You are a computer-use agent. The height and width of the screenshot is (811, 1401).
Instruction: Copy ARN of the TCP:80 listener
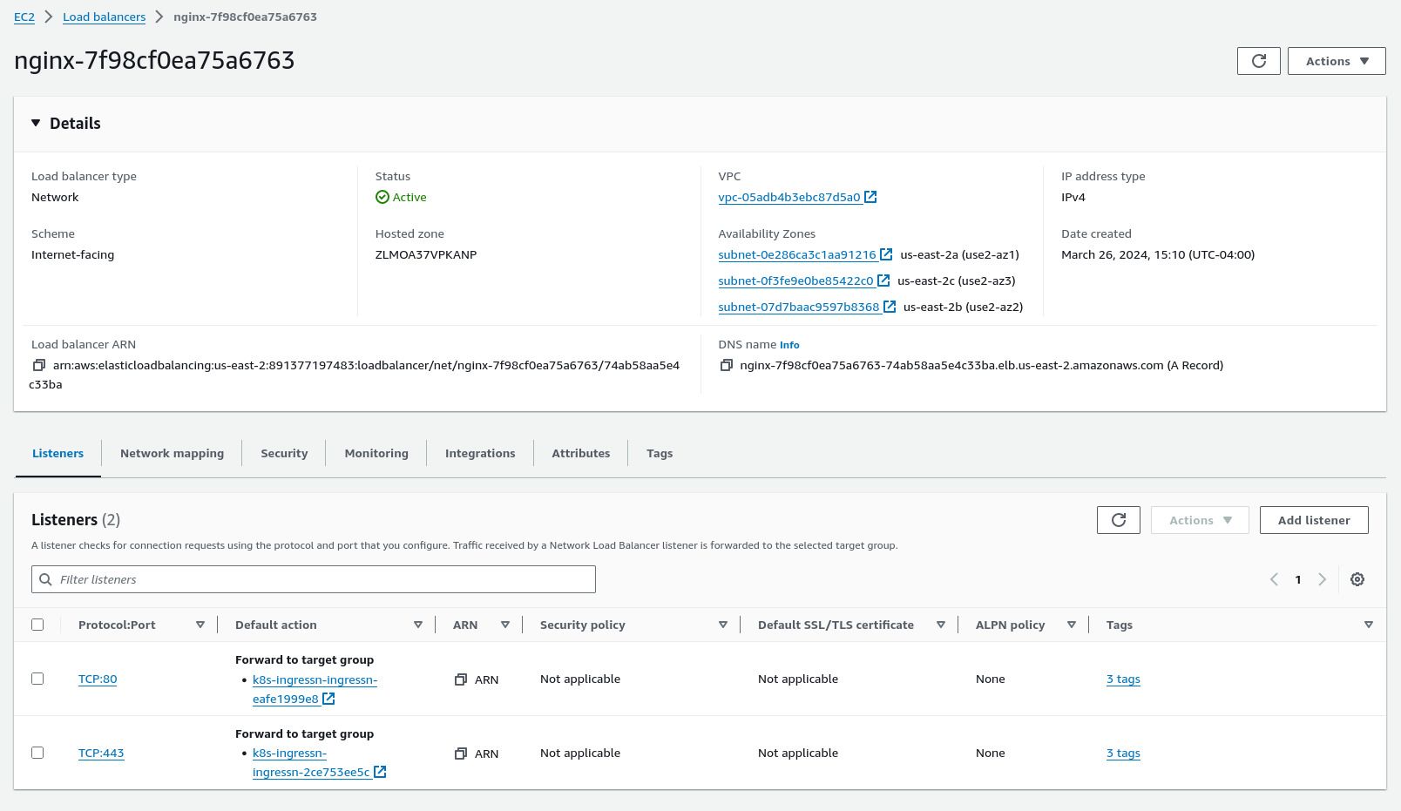coord(461,679)
